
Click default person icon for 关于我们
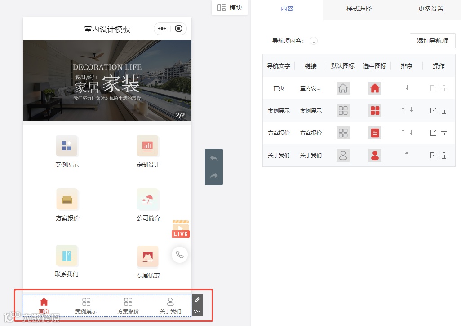click(x=343, y=155)
